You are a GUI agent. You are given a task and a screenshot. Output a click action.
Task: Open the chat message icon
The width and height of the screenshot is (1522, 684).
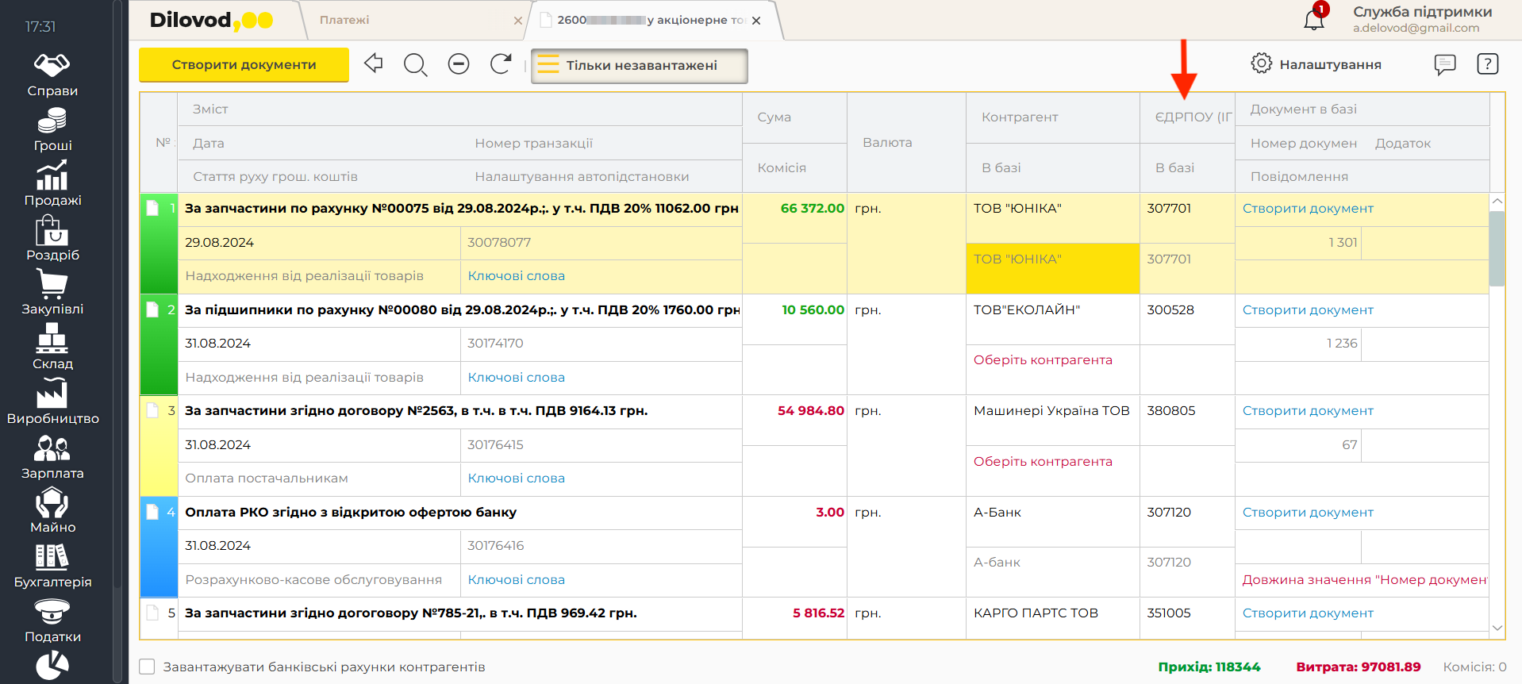(1445, 64)
